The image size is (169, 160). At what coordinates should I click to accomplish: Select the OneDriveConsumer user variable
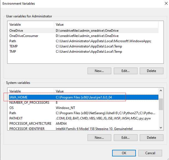click(x=24, y=36)
